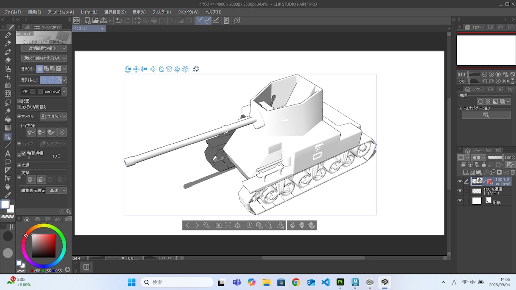Open the 編集(E) menu
The image size is (516, 290).
click(x=34, y=12)
